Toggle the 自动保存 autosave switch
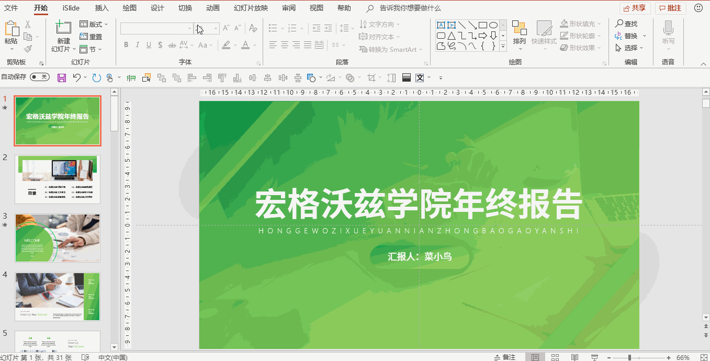Image resolution: width=710 pixels, height=361 pixels. pyautogui.click(x=40, y=77)
